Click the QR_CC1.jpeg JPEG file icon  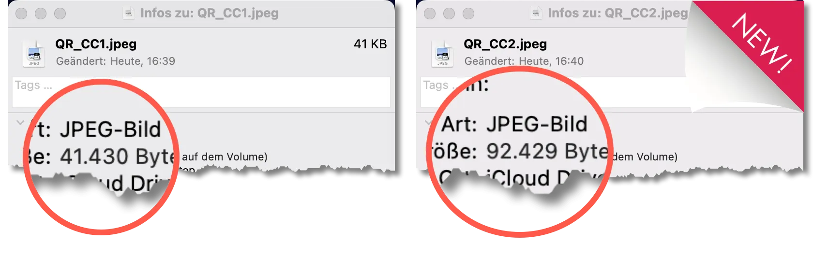[34, 54]
